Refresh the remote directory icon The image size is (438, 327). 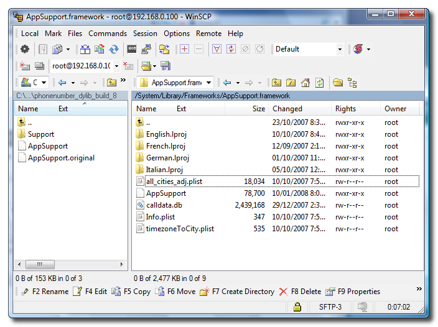coord(320,83)
